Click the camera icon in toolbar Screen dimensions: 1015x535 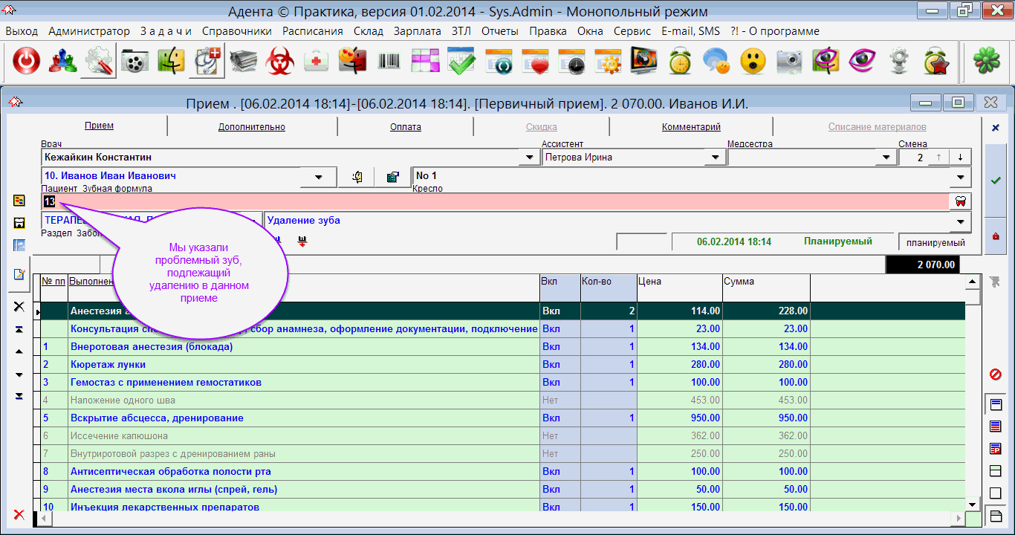[789, 62]
